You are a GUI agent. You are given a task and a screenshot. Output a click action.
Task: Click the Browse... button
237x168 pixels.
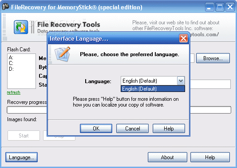[x=213, y=58]
